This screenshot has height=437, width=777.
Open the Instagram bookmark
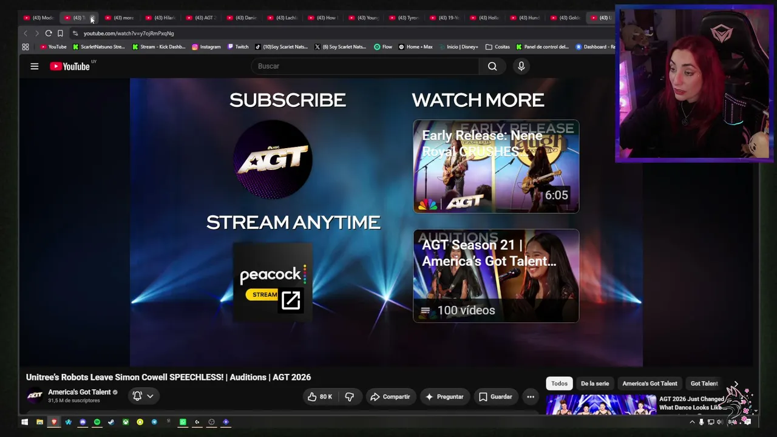[206, 47]
